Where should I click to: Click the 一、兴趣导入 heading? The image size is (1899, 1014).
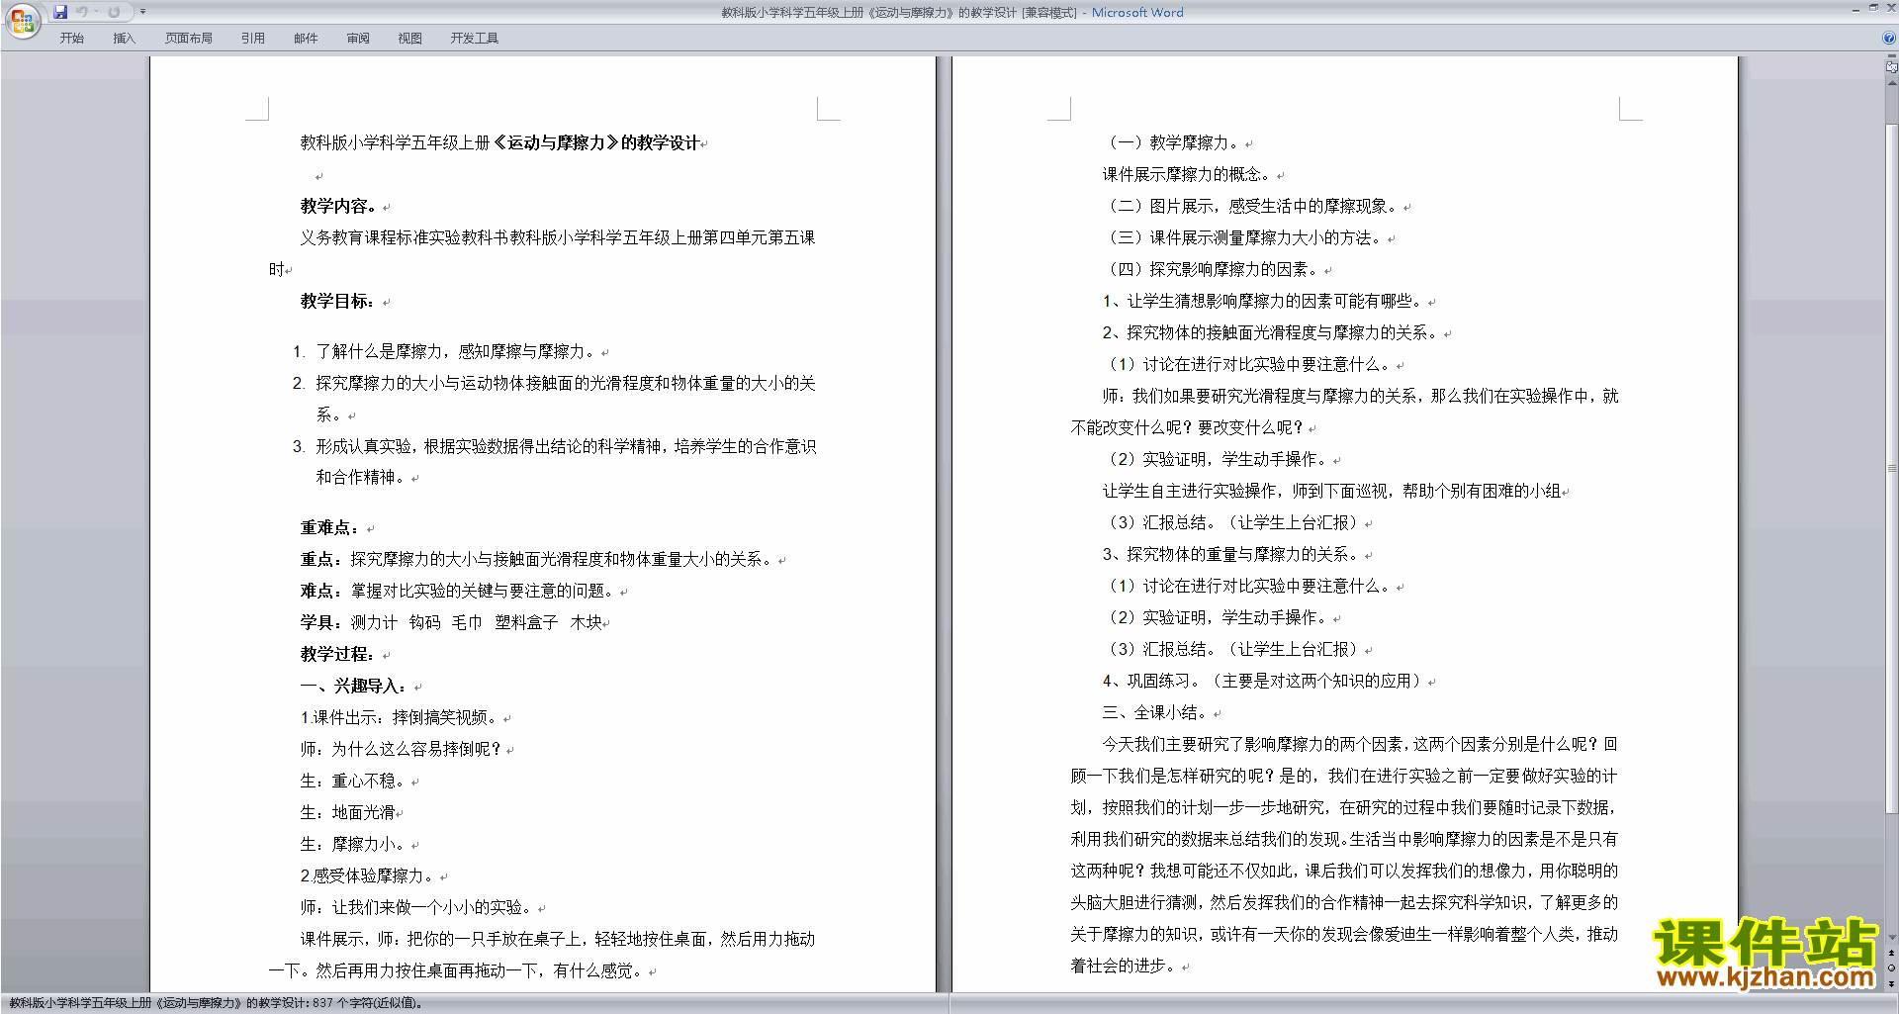pos(354,687)
